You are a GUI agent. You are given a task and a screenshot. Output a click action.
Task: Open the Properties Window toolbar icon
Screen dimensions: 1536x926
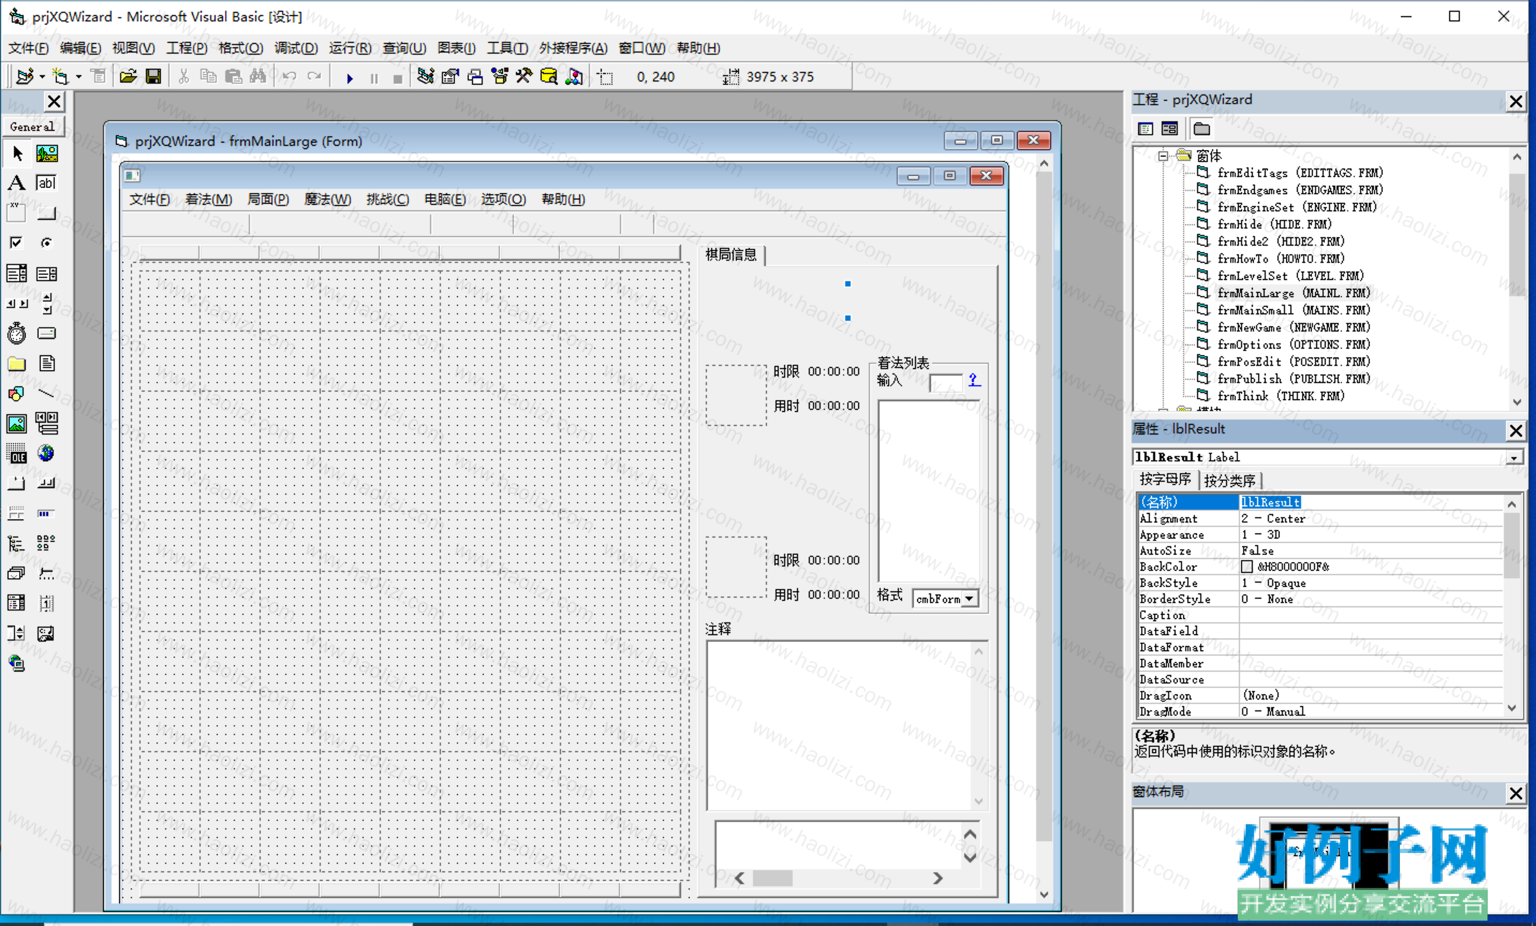[x=450, y=77]
